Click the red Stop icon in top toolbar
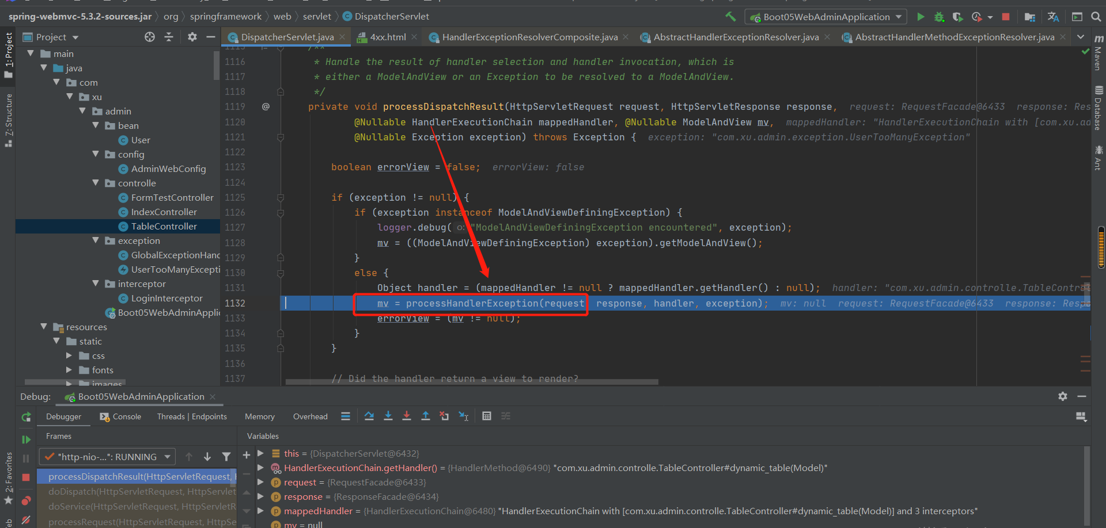The width and height of the screenshot is (1106, 528). tap(1006, 17)
